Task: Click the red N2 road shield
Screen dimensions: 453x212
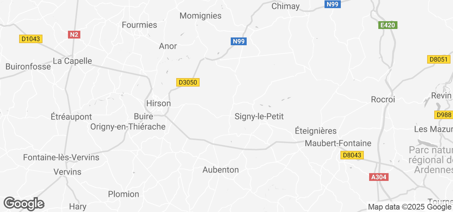Action: coord(74,35)
